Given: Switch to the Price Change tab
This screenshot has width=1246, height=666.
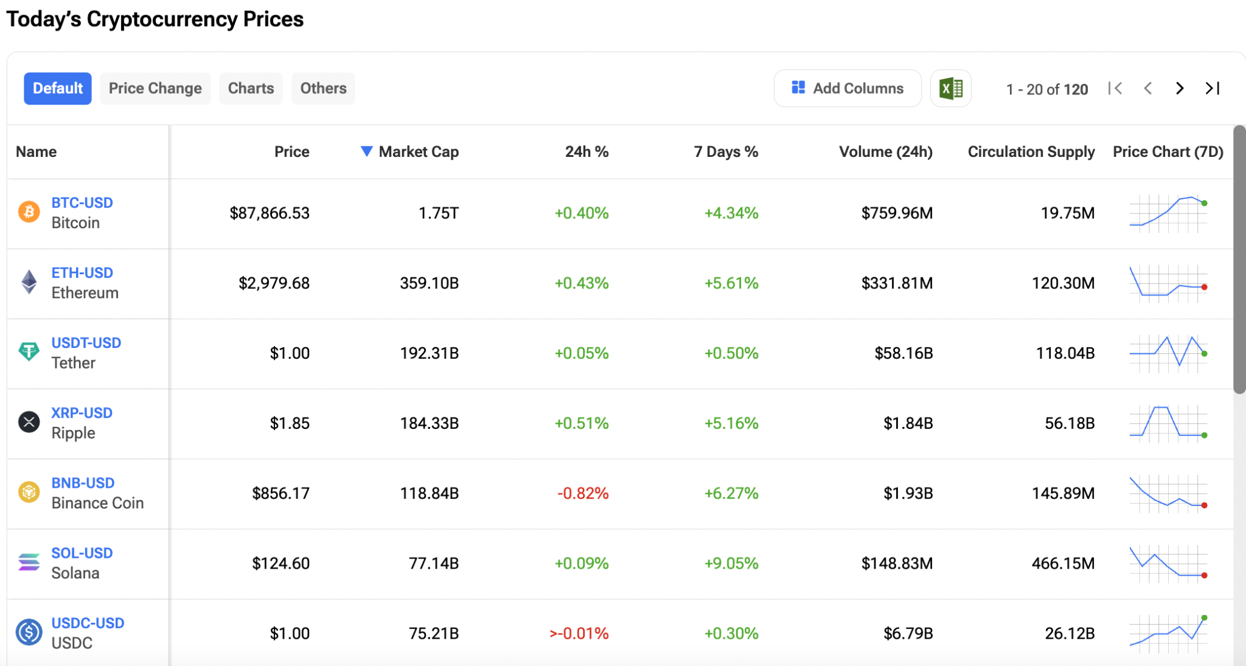Looking at the screenshot, I should coord(155,88).
